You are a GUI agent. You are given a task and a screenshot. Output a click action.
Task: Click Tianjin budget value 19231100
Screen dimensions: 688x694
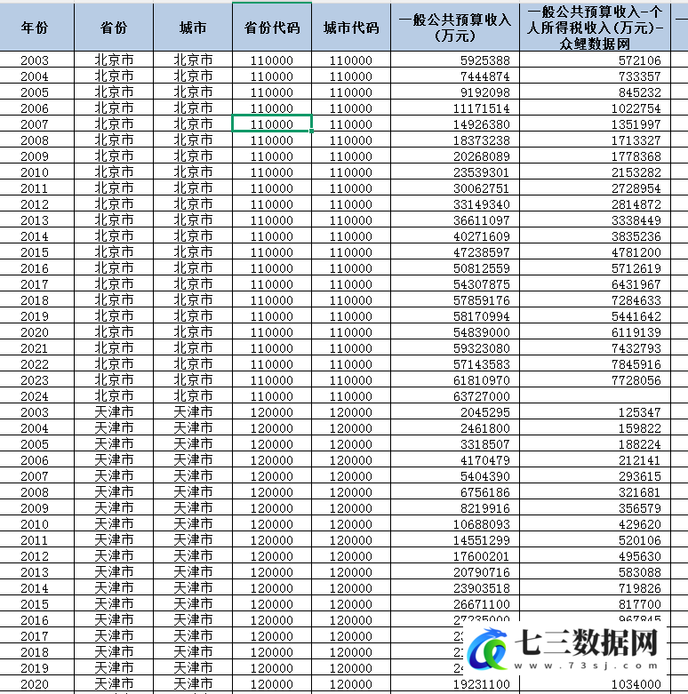tap(482, 684)
